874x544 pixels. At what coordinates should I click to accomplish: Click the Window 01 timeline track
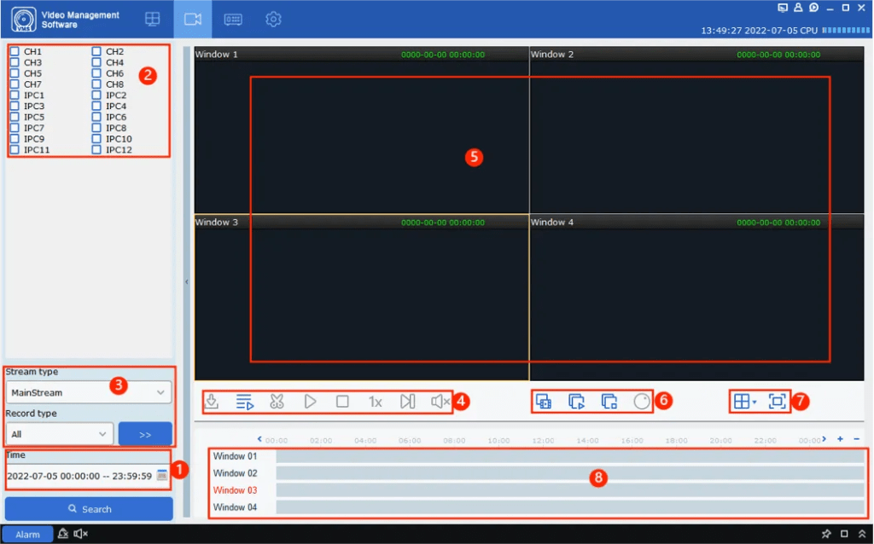tap(570, 457)
